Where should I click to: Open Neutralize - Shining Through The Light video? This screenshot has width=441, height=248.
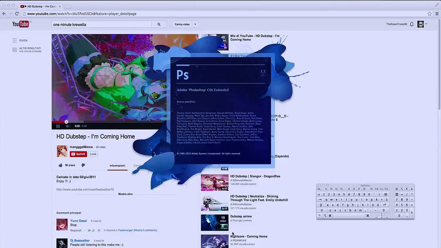click(259, 198)
